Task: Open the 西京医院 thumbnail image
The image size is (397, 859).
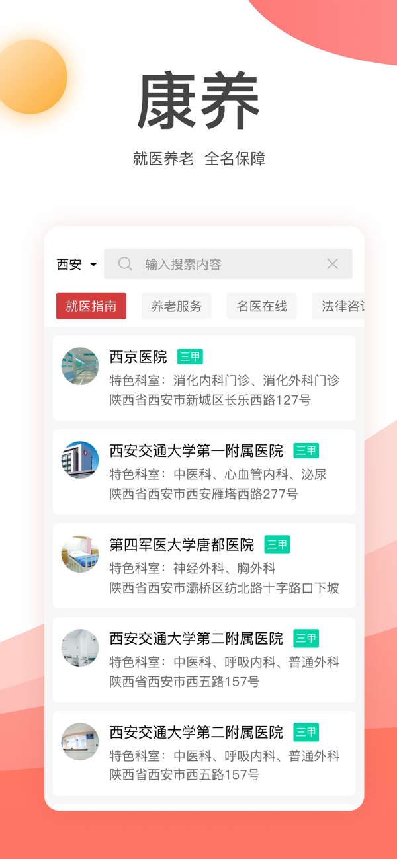Action: coord(80,366)
